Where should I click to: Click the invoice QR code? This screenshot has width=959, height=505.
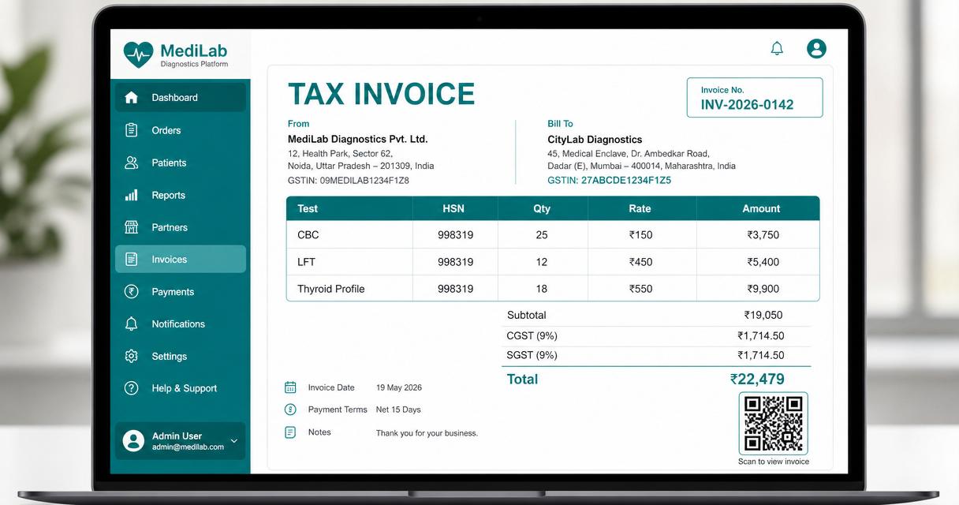point(774,424)
